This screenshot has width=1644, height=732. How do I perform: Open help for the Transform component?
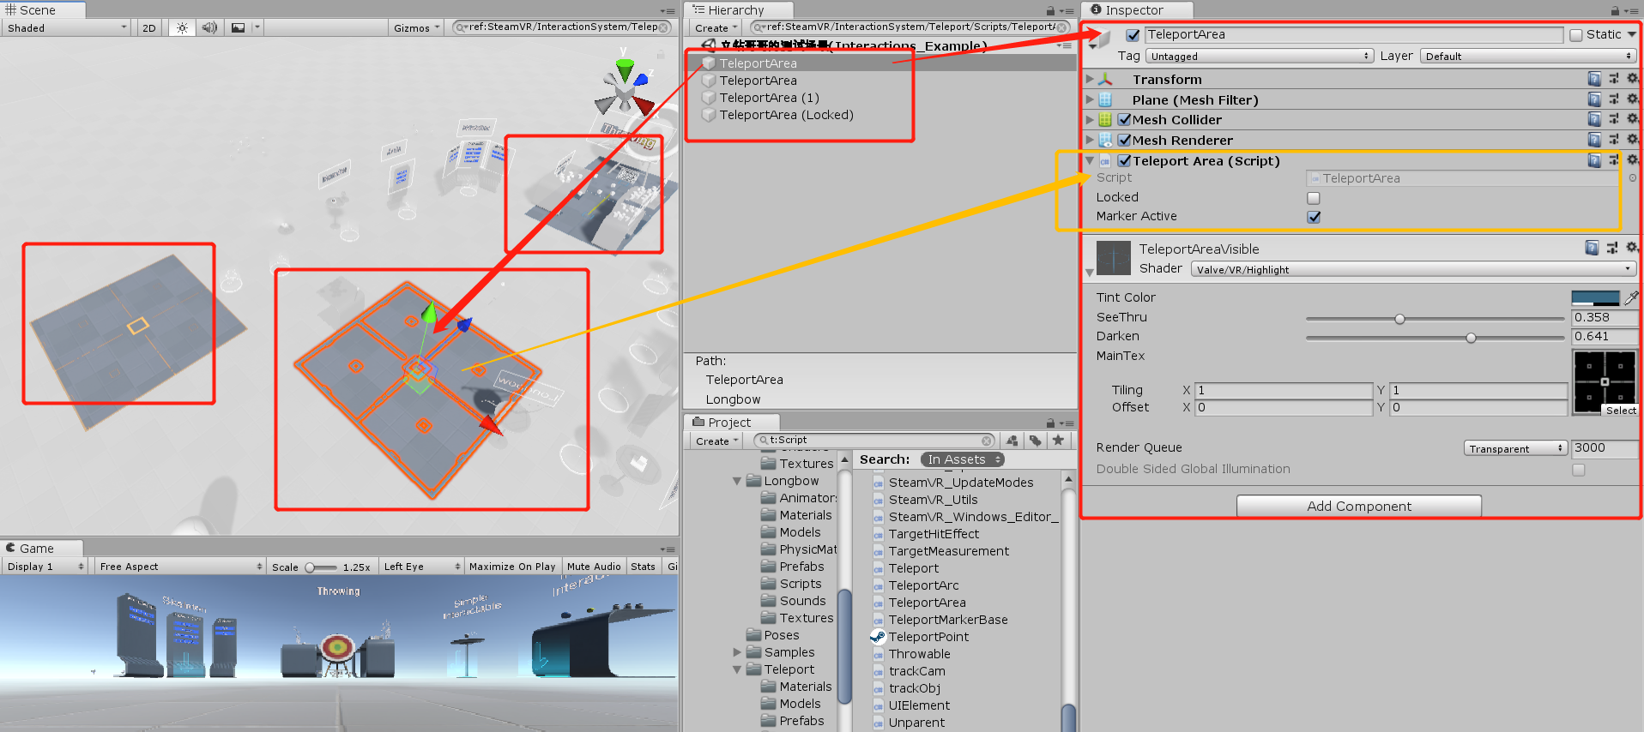point(1594,79)
